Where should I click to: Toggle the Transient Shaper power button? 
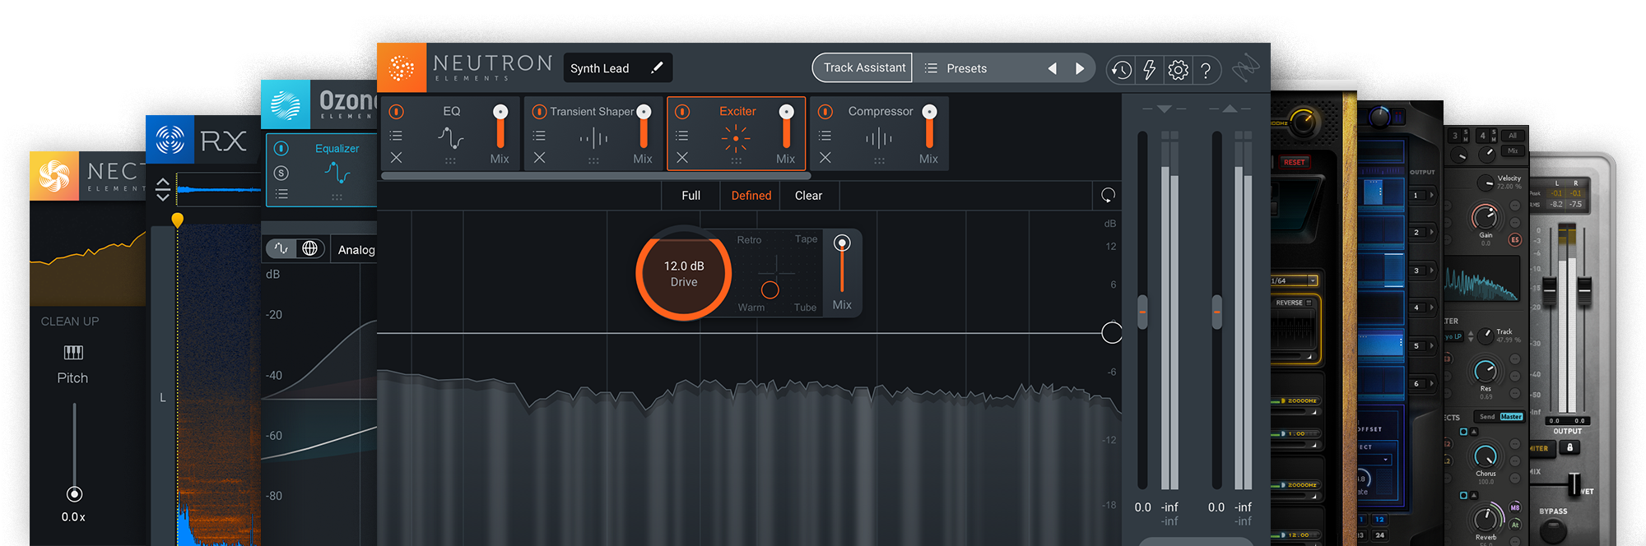[x=539, y=112]
